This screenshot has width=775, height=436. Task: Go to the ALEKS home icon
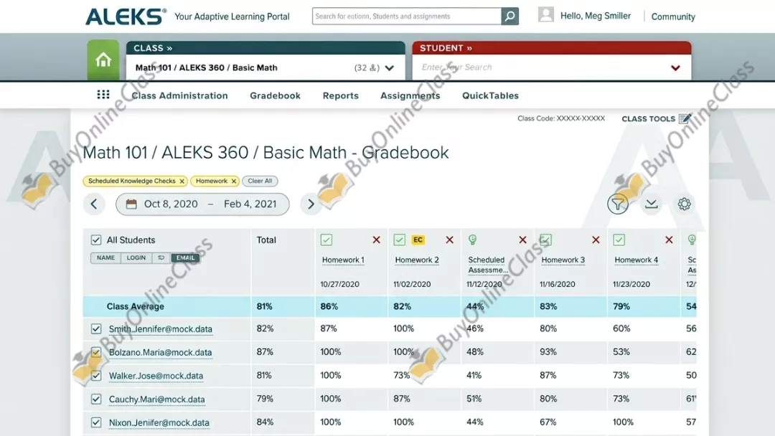point(103,60)
